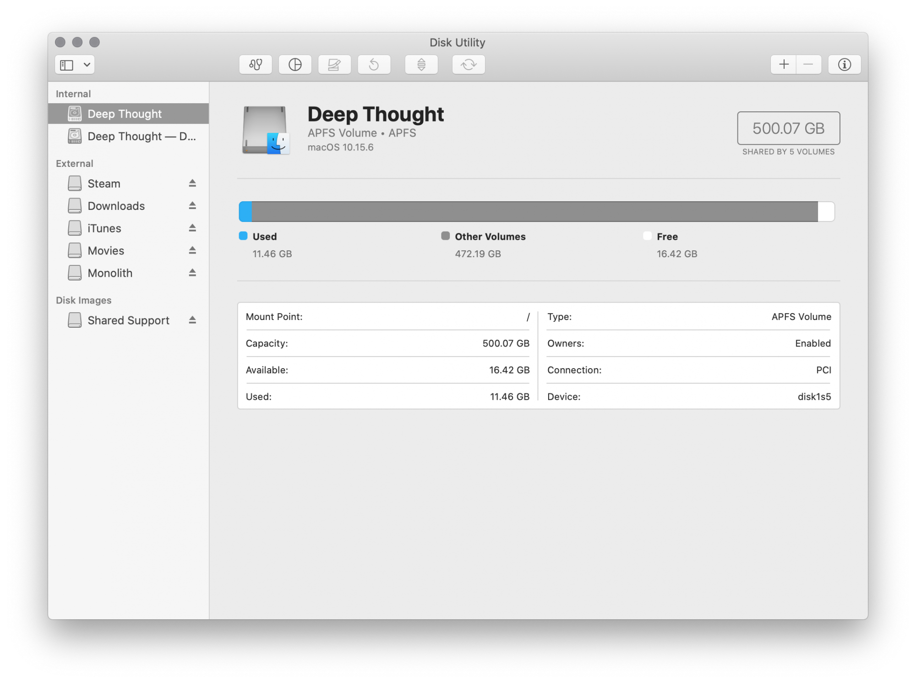Select the Deep Thought internal volume
The width and height of the screenshot is (916, 683).
coord(128,114)
